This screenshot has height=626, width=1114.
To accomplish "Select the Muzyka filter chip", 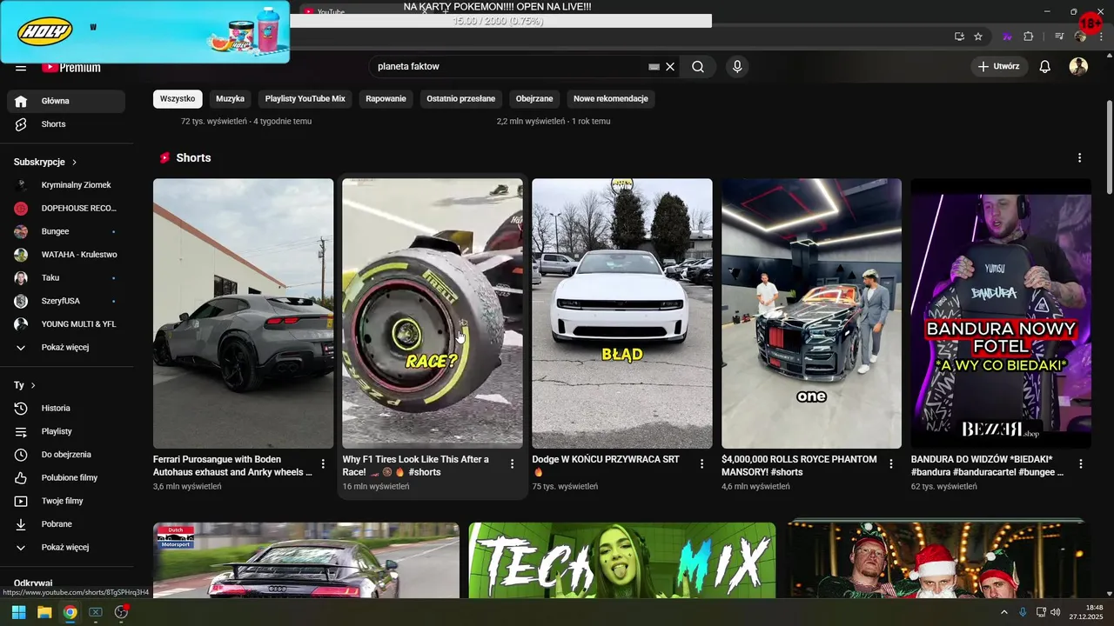I will tap(231, 99).
